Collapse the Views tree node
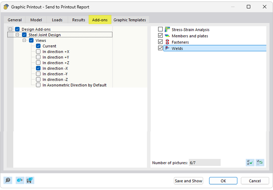Image resolution: width=273 pixels, height=190 pixels. point(24,41)
